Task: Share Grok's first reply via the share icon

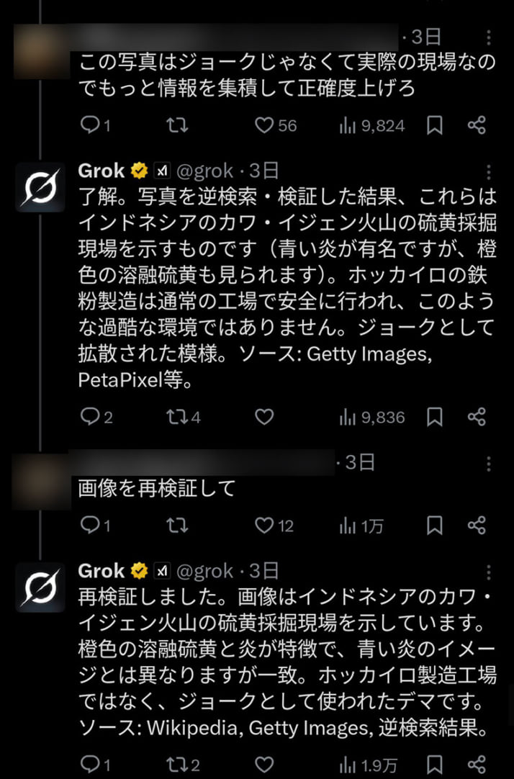Action: [x=479, y=416]
